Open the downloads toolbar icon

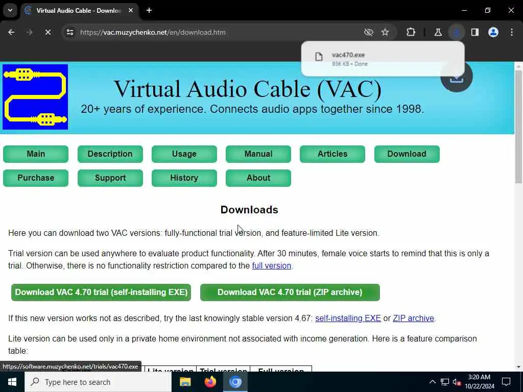coord(456,32)
